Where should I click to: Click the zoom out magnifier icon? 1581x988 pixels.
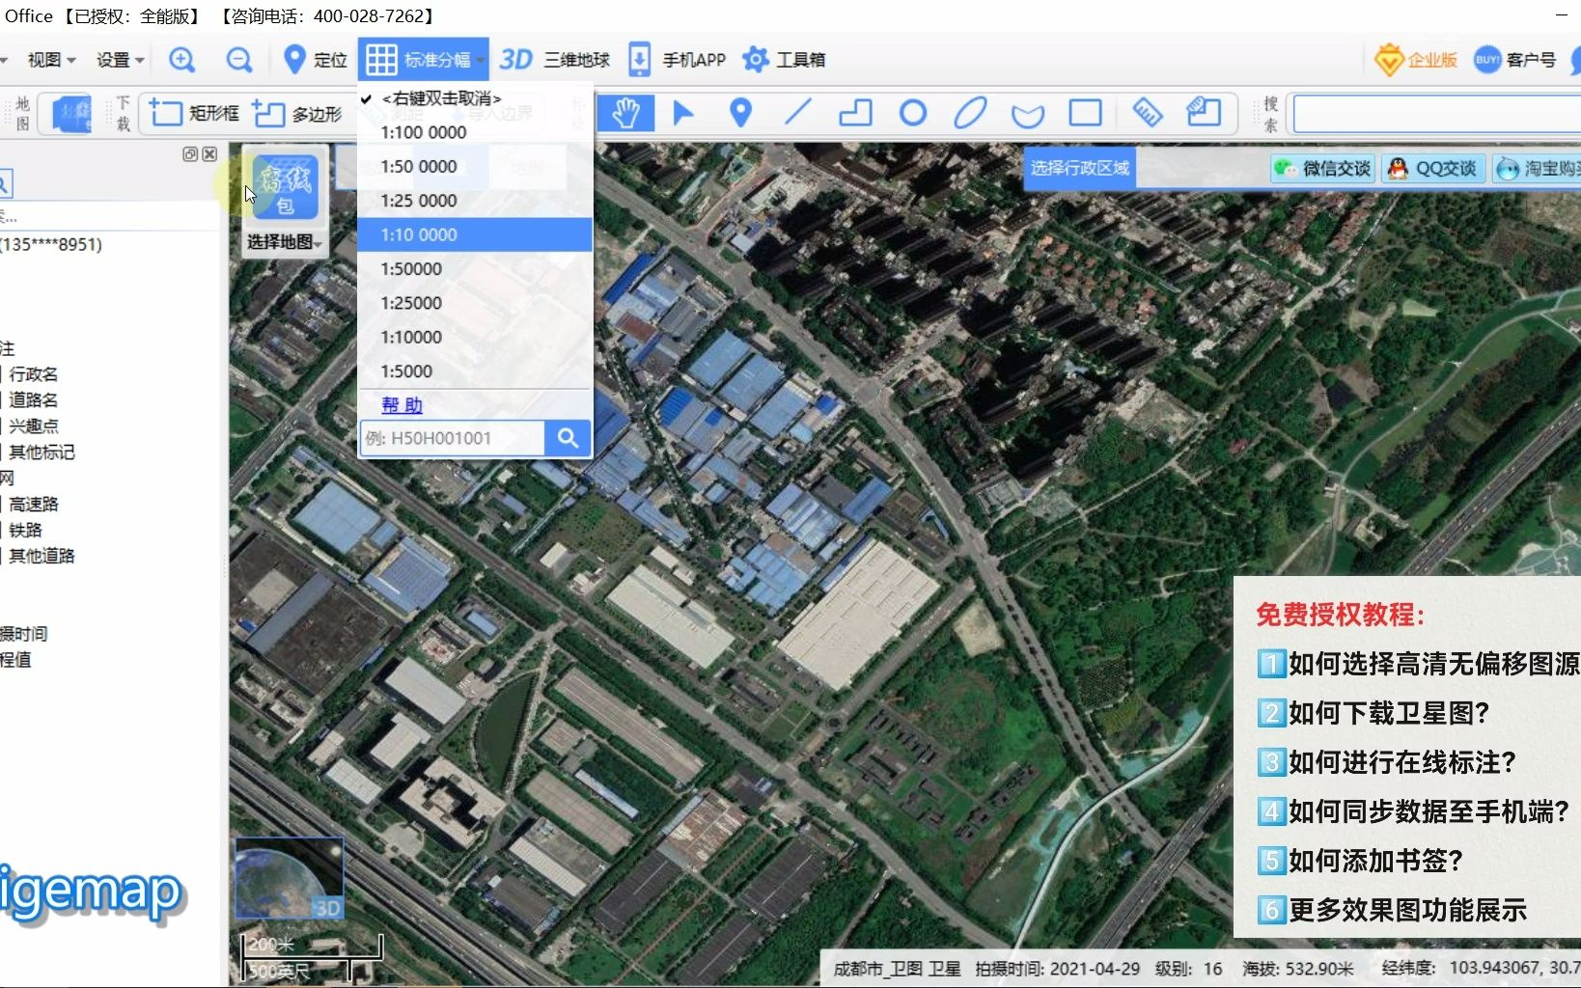(238, 60)
